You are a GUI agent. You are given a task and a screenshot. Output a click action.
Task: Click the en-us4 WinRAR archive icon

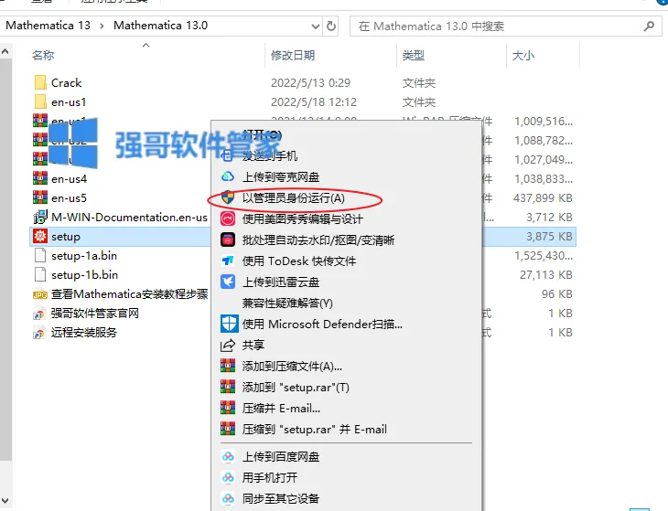click(x=40, y=178)
